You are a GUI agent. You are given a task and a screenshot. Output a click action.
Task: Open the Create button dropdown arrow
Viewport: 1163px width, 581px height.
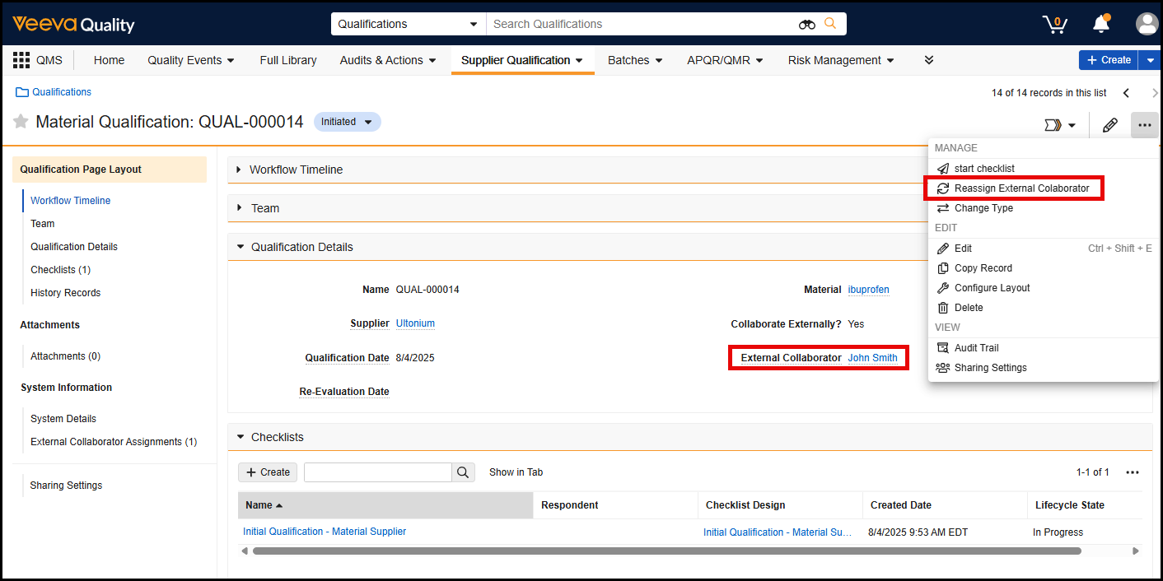click(1150, 60)
